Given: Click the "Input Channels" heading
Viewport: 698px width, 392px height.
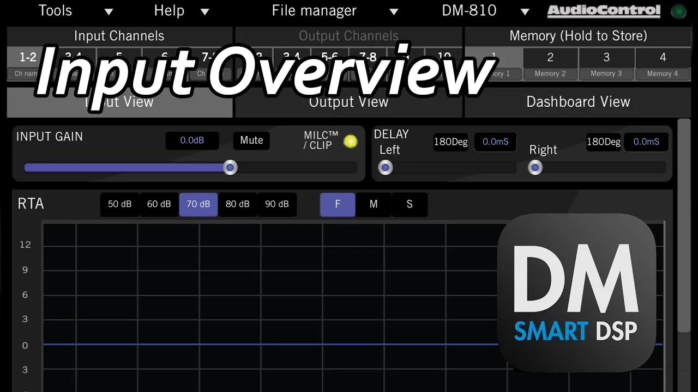Looking at the screenshot, I should point(119,36).
